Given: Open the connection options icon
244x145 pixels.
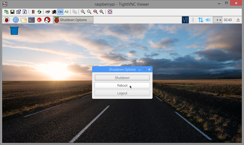Looking at the screenshot, I should 19,12.
